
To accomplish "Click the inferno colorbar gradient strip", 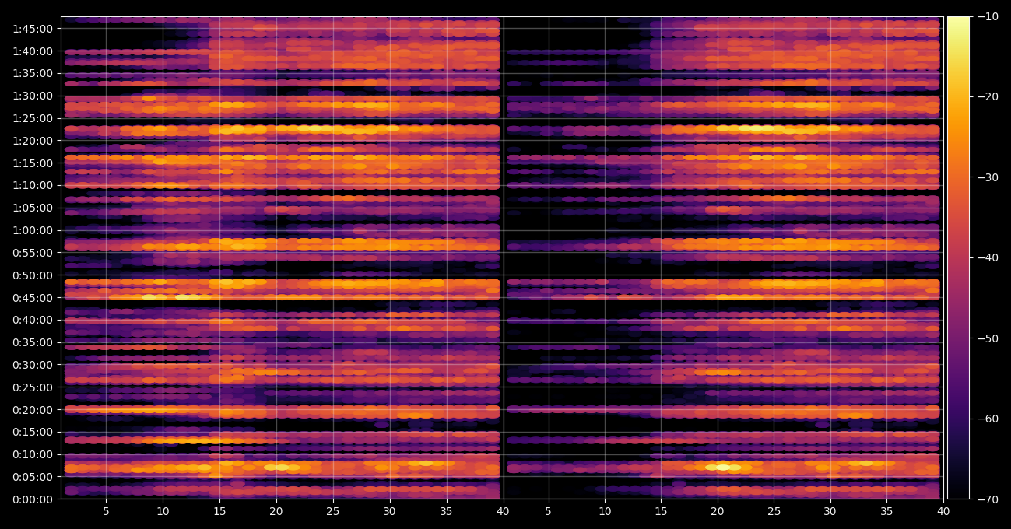I will tap(958, 257).
